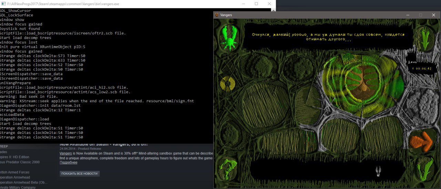441x189 pixels.
Task: Minimize the Vangers game window
Action: pyautogui.click(x=408, y=15)
